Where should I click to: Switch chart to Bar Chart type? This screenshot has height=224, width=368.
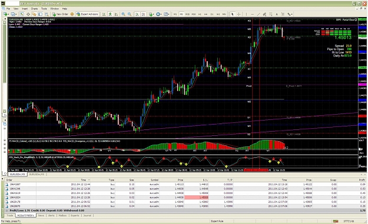104,14
